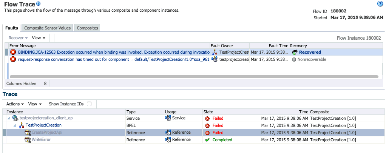
Task: Switch to the Composites tab
Action: [87, 28]
